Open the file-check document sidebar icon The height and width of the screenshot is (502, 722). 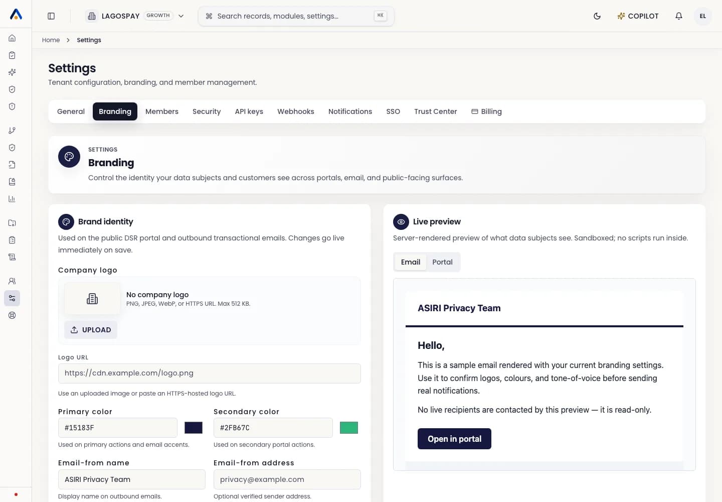(12, 165)
